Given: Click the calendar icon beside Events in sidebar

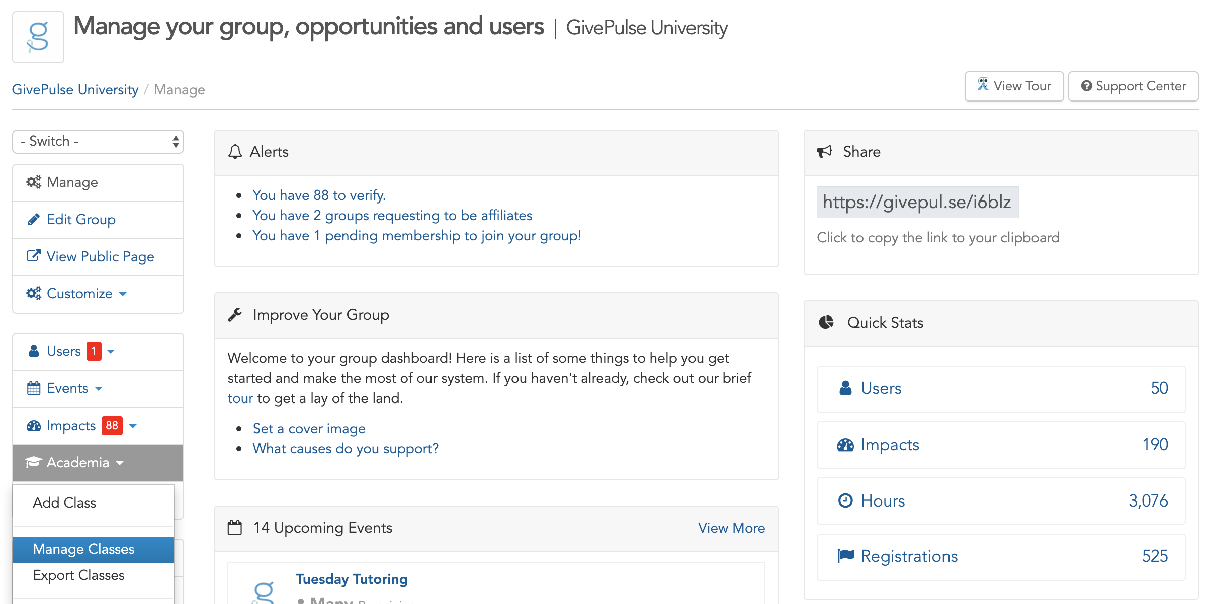Looking at the screenshot, I should click(x=34, y=388).
